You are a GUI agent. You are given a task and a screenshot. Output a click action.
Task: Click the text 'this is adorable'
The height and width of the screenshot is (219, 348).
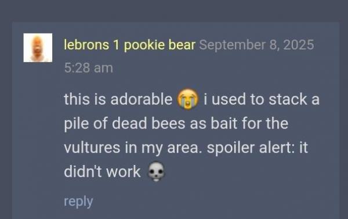tap(118, 99)
